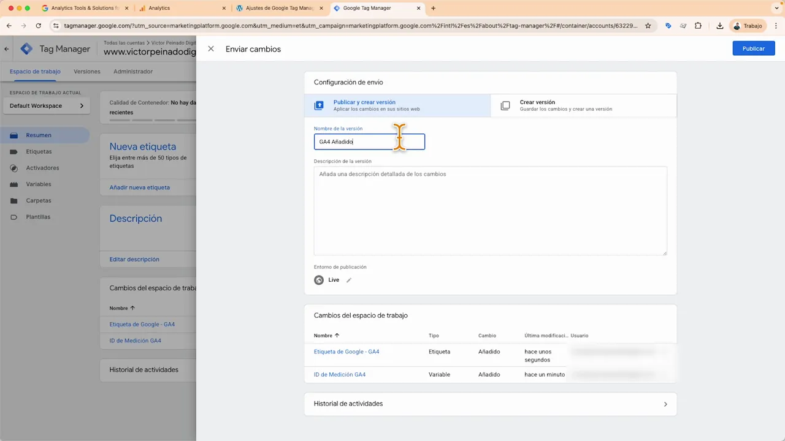Image resolution: width=785 pixels, height=441 pixels.
Task: Click the Publicar button
Action: [x=753, y=48]
